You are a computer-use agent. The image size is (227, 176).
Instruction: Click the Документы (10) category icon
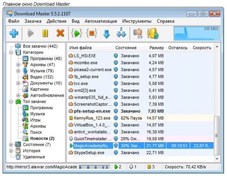pos(25,83)
